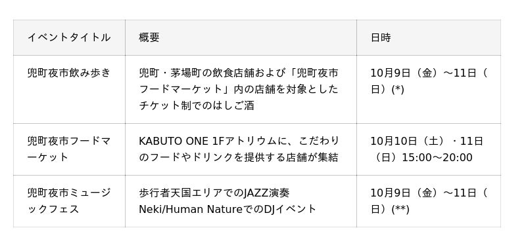Click the イベントタイトル column header

pyautogui.click(x=69, y=37)
